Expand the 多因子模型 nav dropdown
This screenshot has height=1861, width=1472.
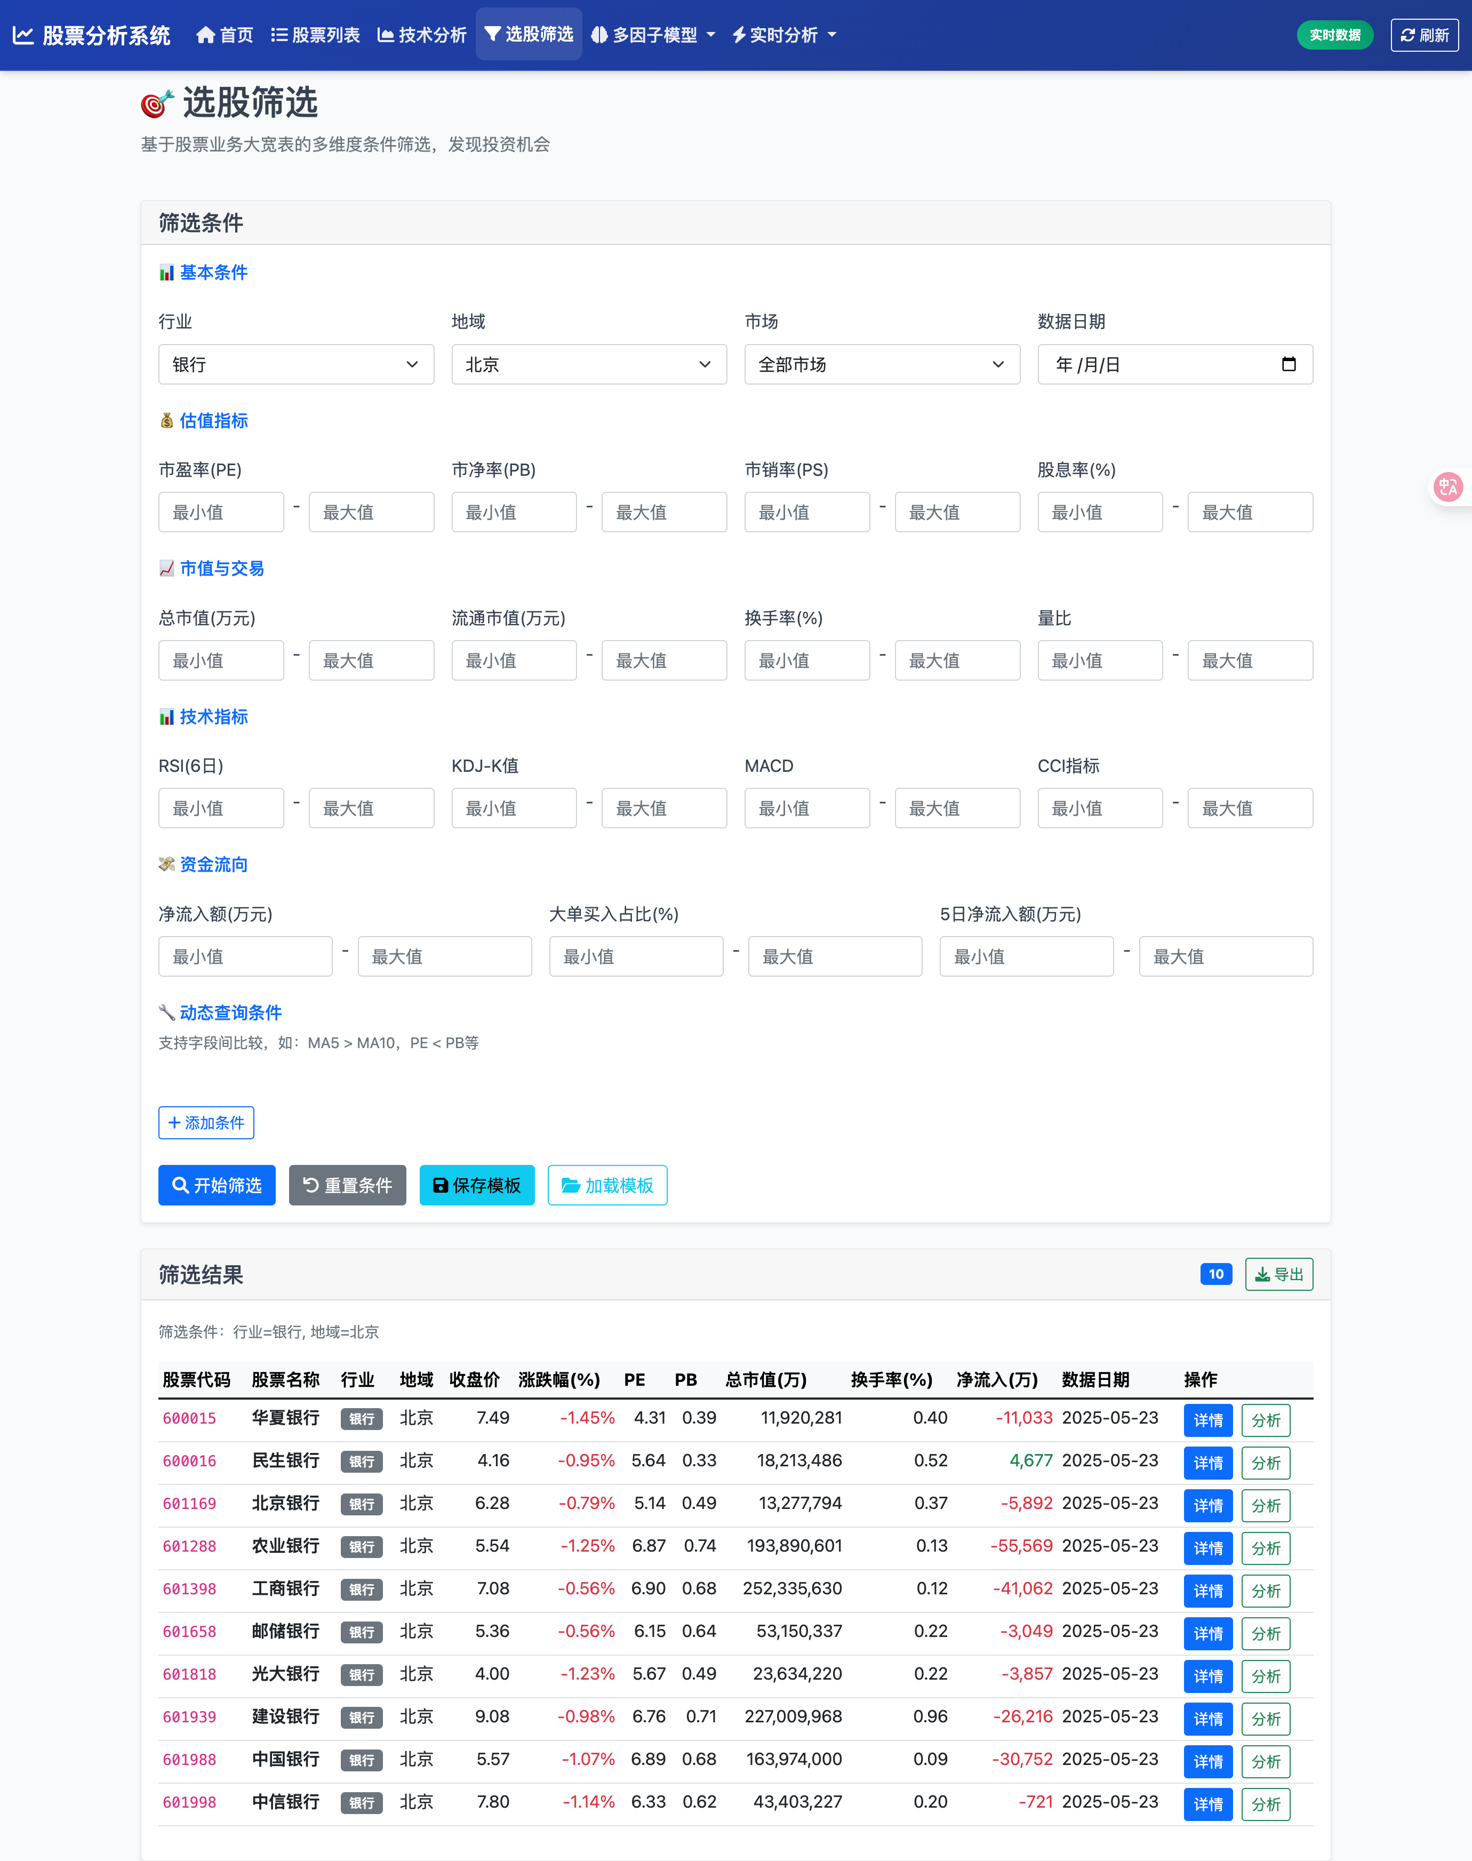point(653,35)
